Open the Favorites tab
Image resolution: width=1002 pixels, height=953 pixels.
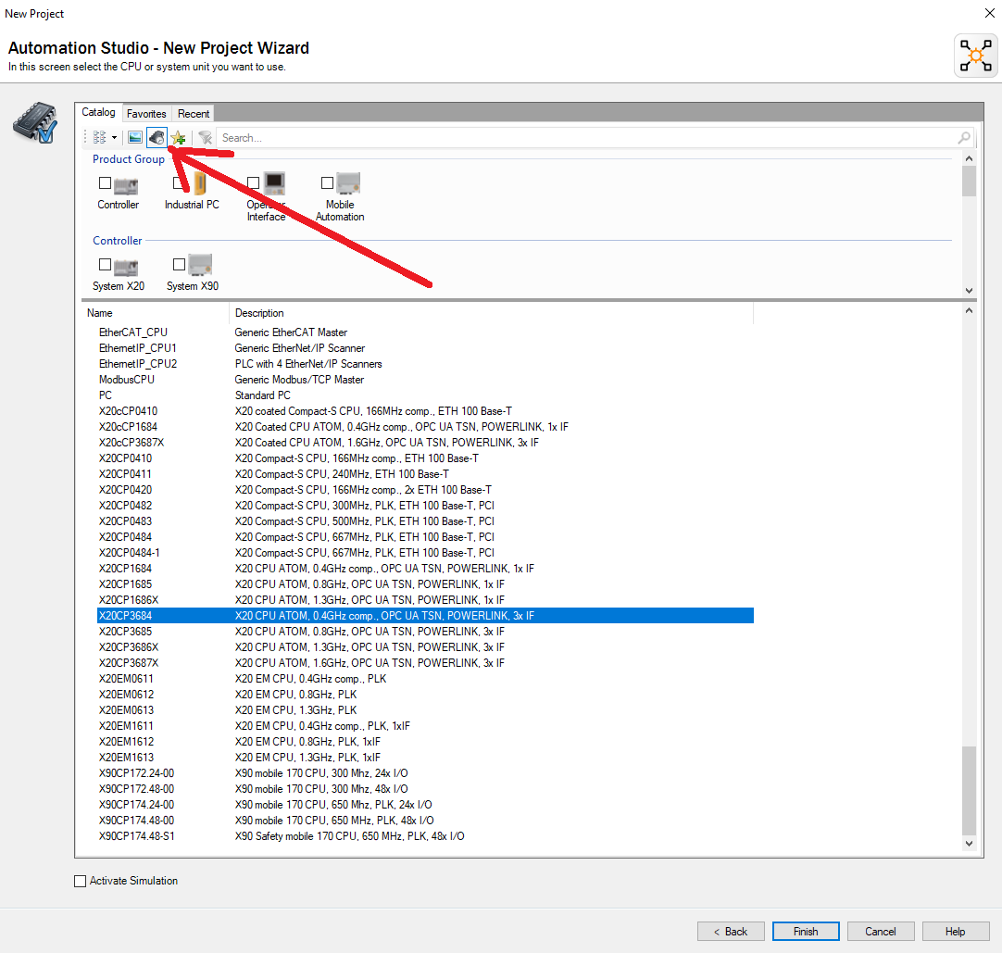click(x=146, y=114)
